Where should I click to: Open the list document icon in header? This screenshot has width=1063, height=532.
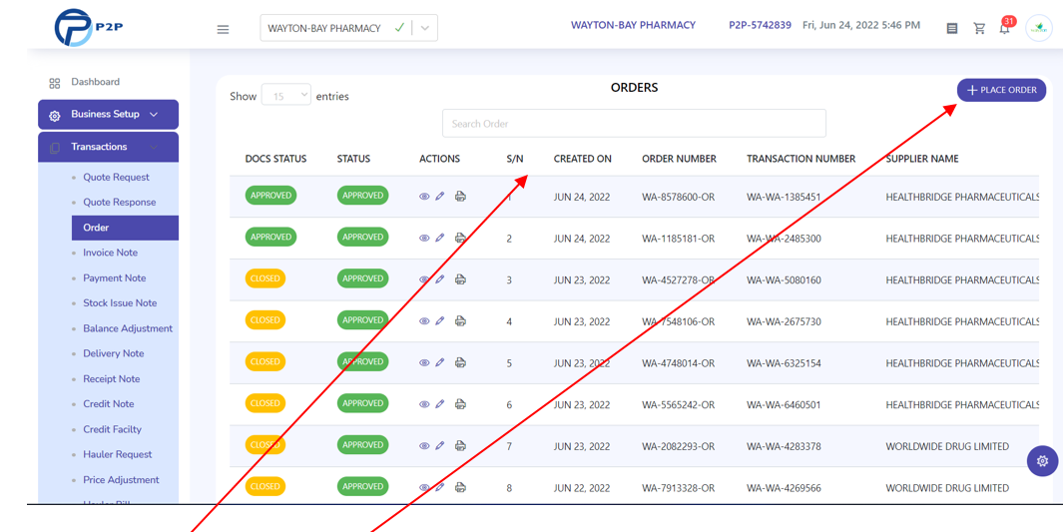(x=952, y=29)
